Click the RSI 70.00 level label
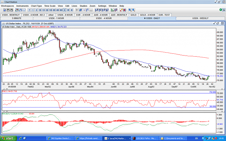Viewport: 226px width, 141px height. [213, 92]
